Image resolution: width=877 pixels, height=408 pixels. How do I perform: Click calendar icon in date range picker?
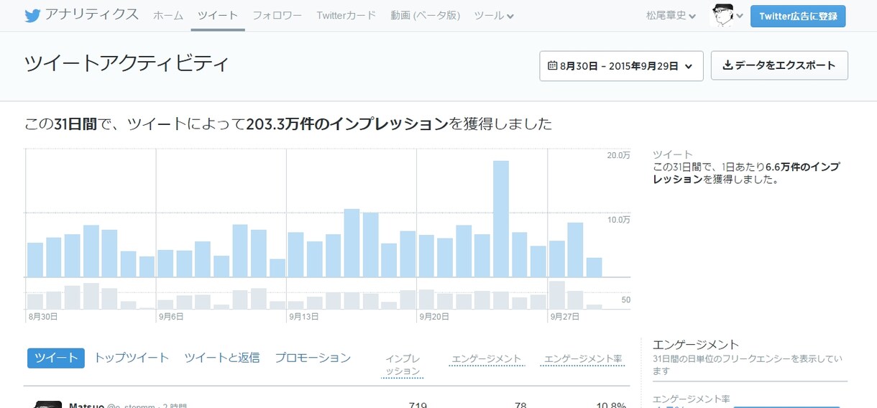click(552, 65)
